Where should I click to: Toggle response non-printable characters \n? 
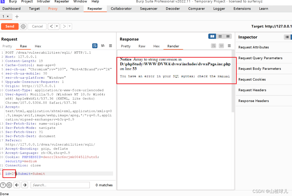221,46
